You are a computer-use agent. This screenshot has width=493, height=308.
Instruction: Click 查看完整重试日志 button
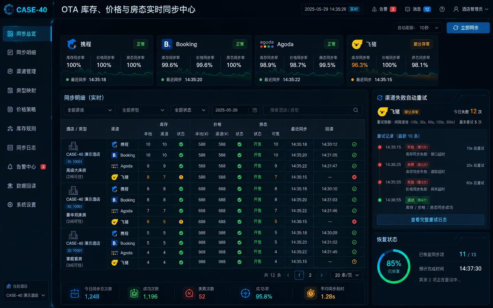tap(430, 220)
